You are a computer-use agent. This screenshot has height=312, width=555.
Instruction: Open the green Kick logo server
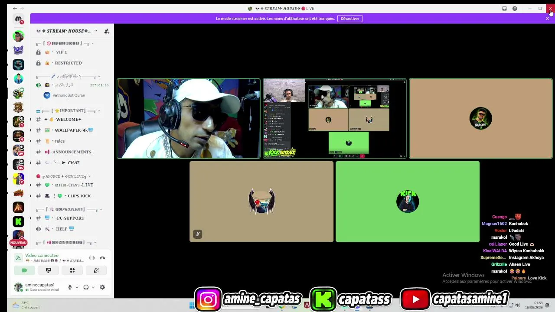[x=18, y=221]
